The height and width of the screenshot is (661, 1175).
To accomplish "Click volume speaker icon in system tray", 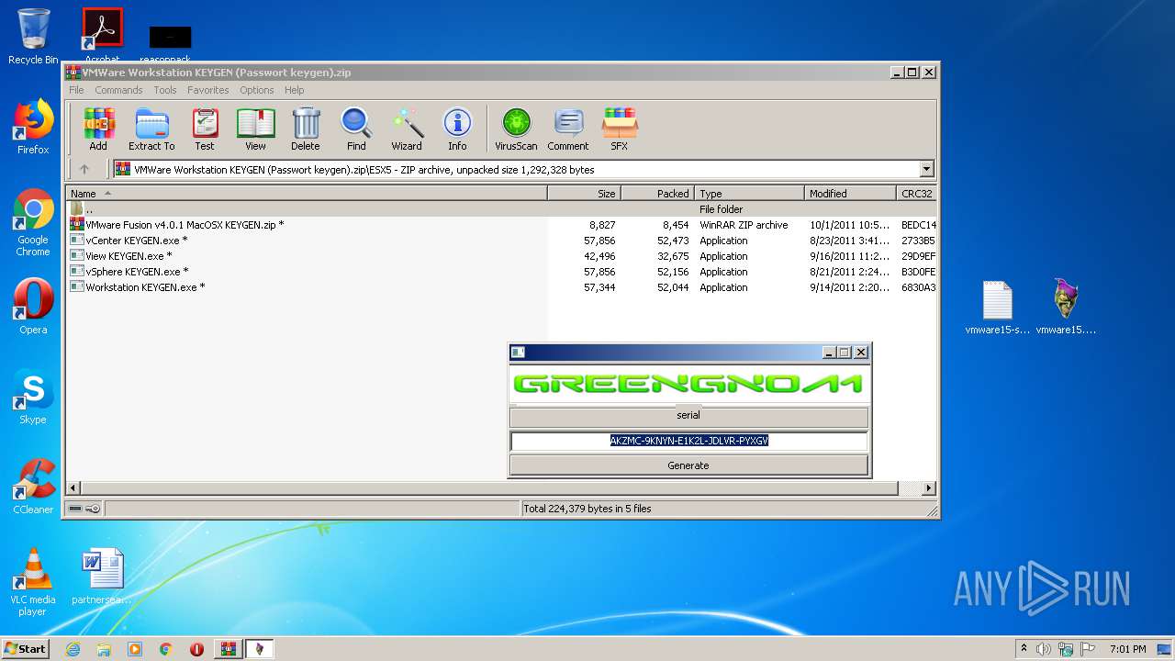I will click(1044, 649).
